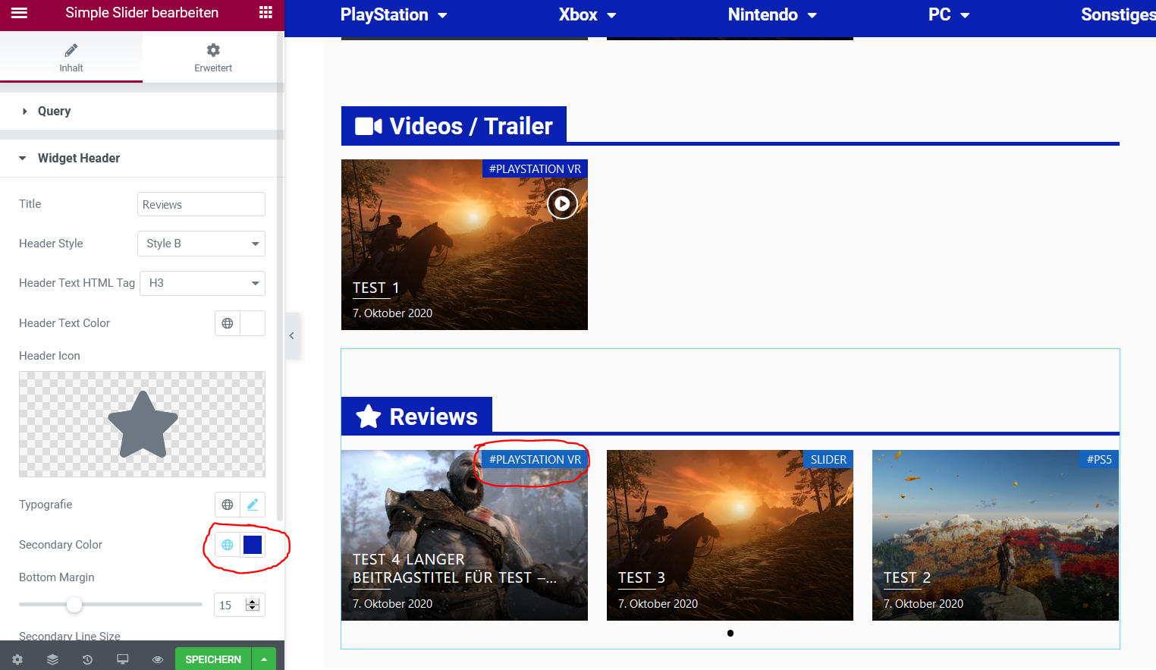Click the Reviews heading
This screenshot has height=670, width=1156.
(x=434, y=417)
